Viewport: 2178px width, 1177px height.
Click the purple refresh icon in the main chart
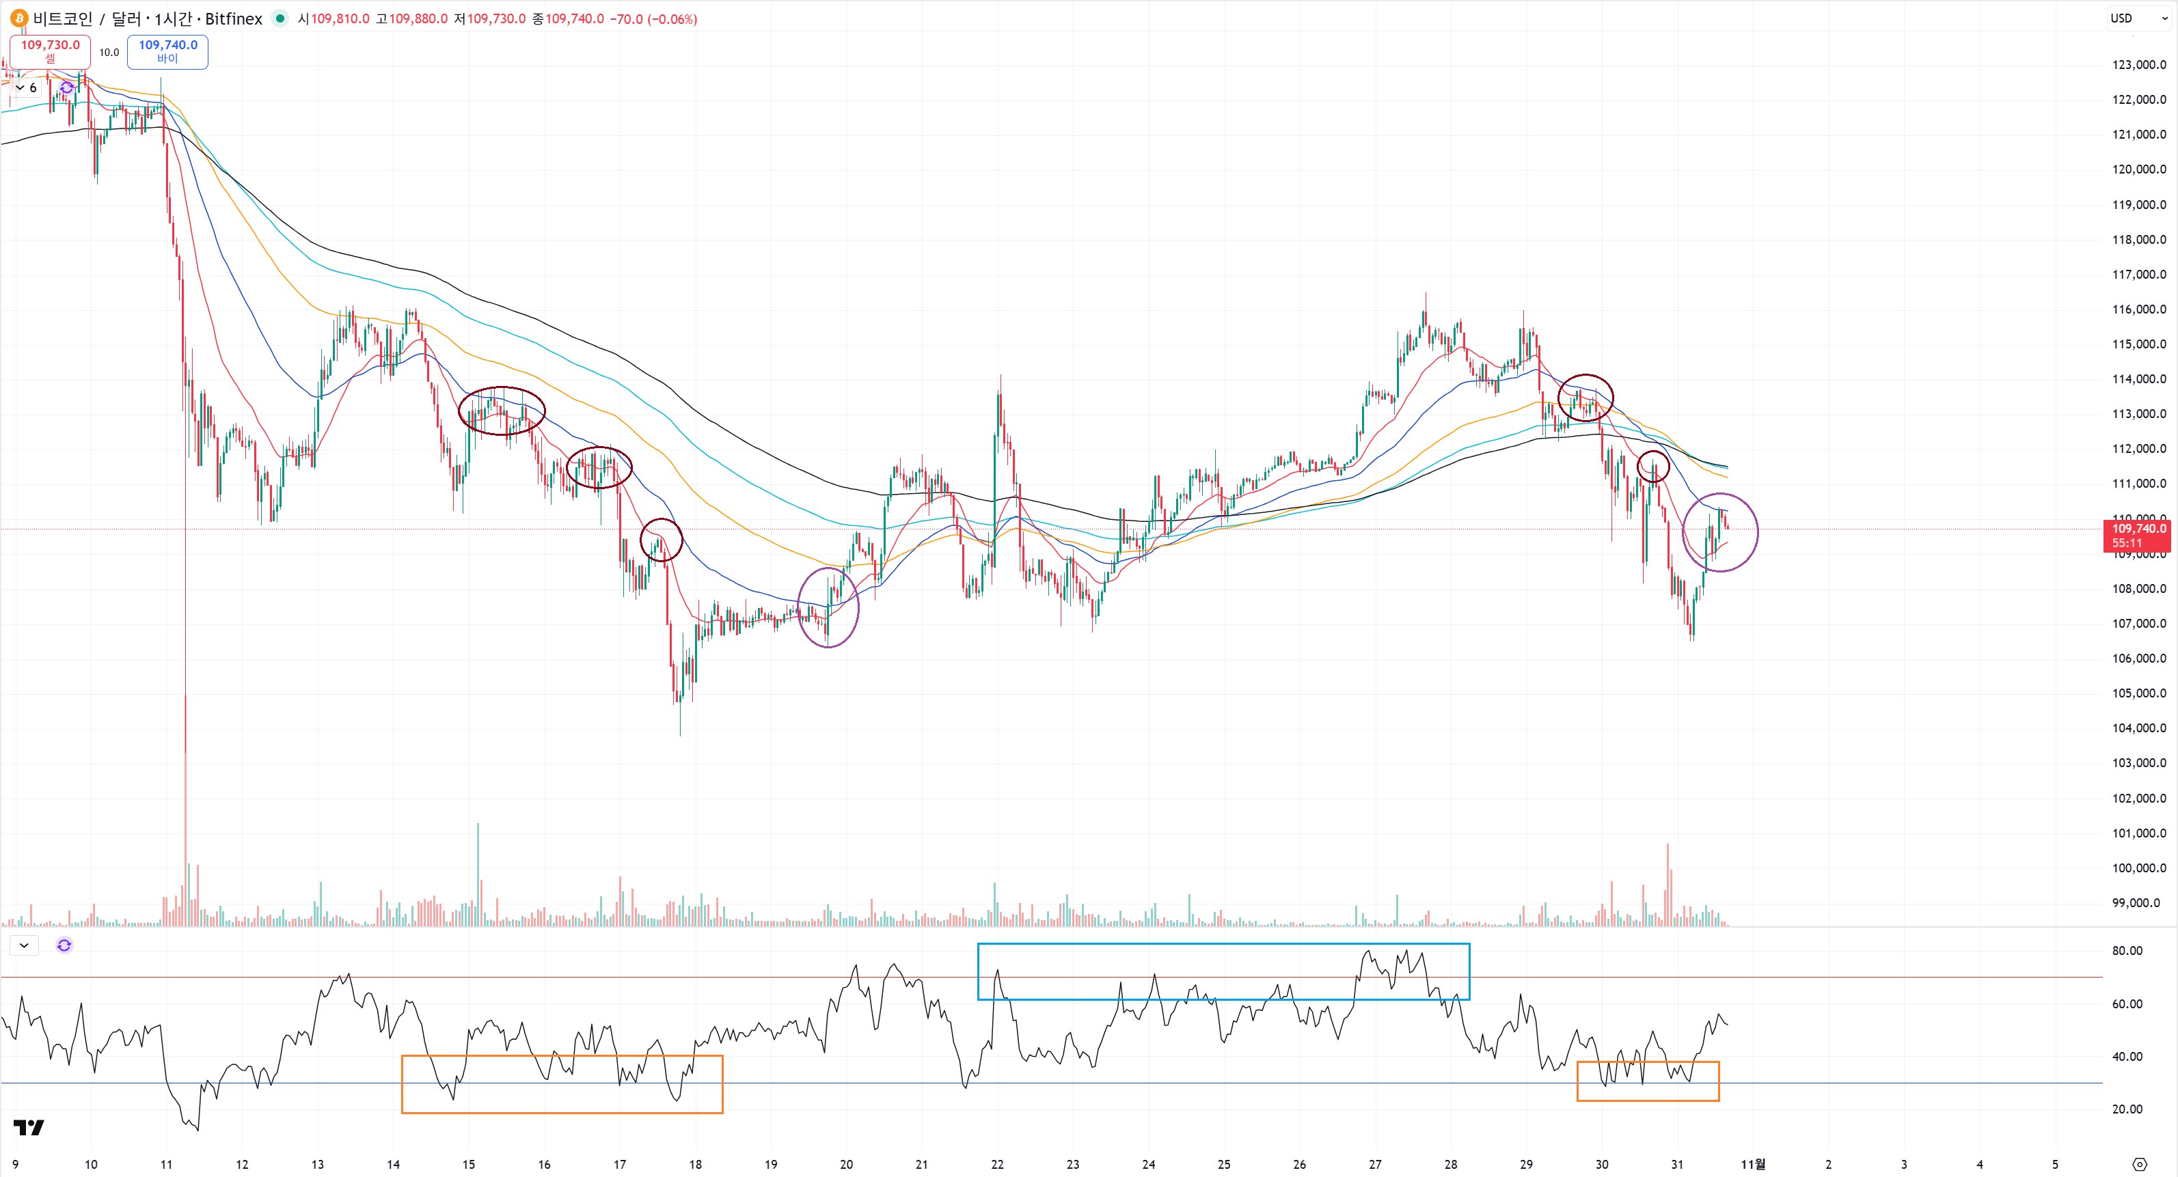(x=66, y=87)
